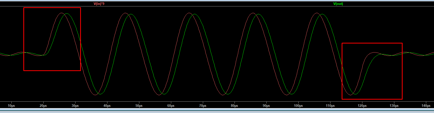Click the 90µs time axis label
Viewport: 434px width, 113px height.
(266, 106)
